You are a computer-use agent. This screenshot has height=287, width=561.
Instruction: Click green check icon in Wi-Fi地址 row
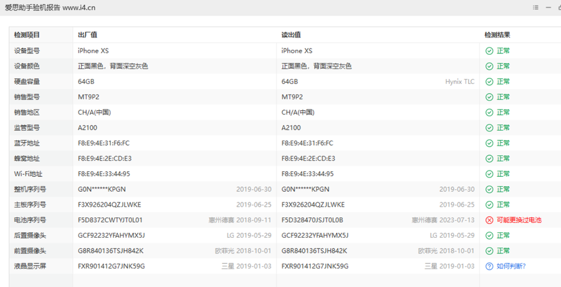[x=489, y=174]
